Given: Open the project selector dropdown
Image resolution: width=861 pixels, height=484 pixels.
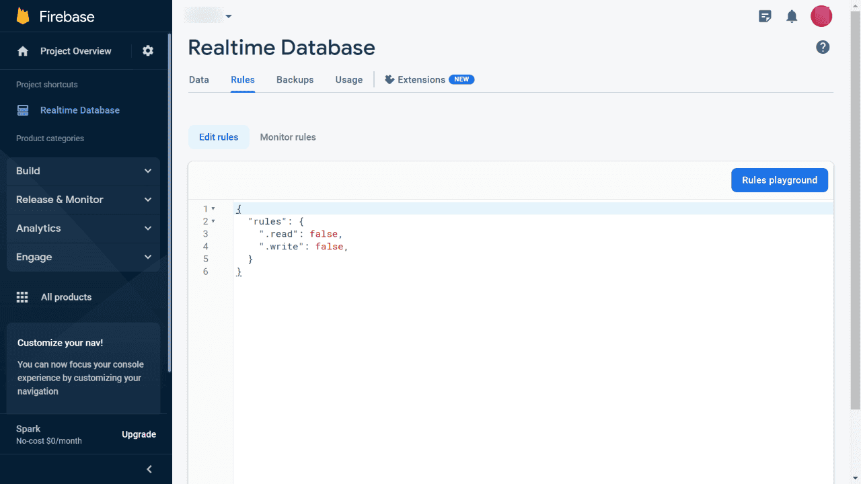Looking at the screenshot, I should (209, 15).
